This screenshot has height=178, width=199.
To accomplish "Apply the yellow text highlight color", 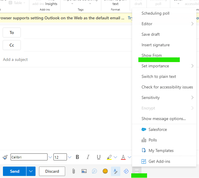I will (109, 157).
